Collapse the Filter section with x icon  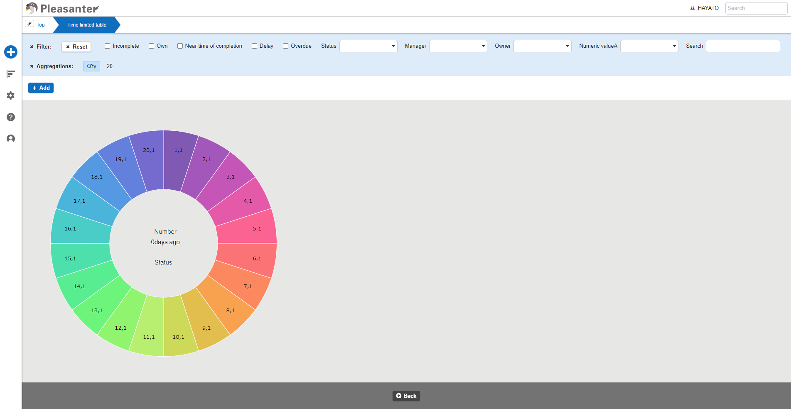click(32, 47)
